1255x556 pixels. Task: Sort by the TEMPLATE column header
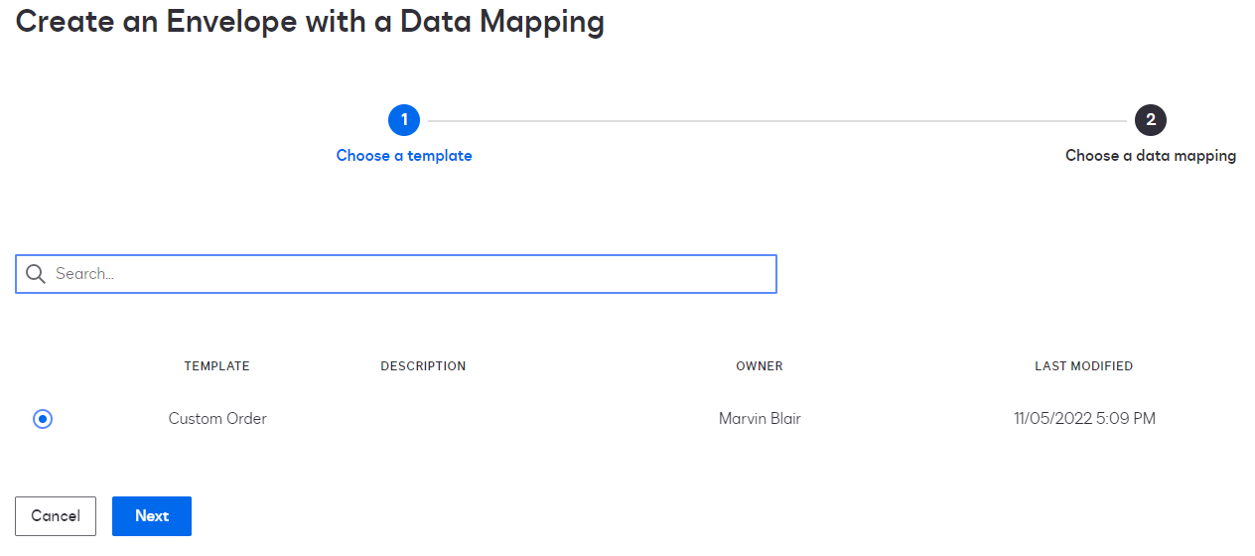click(x=216, y=366)
